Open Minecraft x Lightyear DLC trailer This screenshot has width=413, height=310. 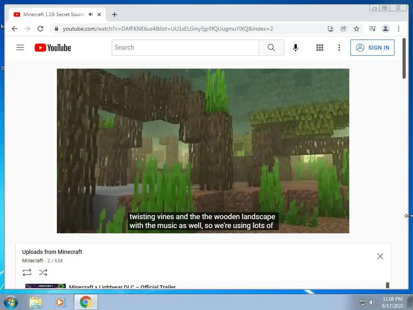[x=122, y=287]
